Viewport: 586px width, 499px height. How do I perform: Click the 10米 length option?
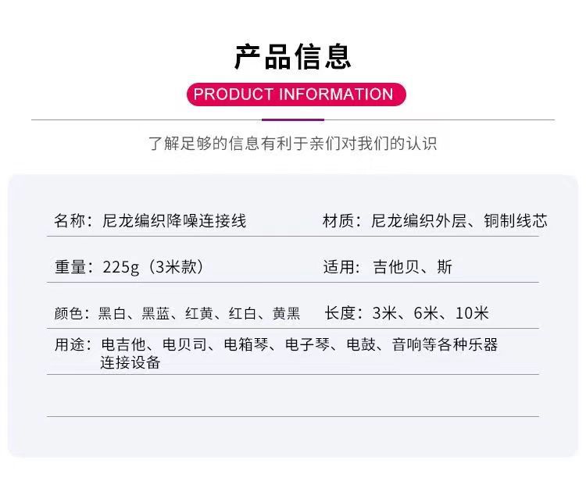(472, 313)
